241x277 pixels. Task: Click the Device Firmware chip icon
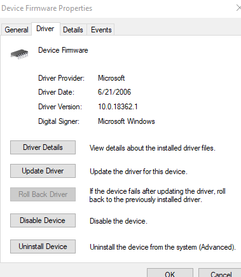[19, 54]
